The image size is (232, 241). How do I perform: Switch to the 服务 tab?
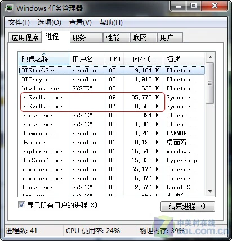(86, 38)
